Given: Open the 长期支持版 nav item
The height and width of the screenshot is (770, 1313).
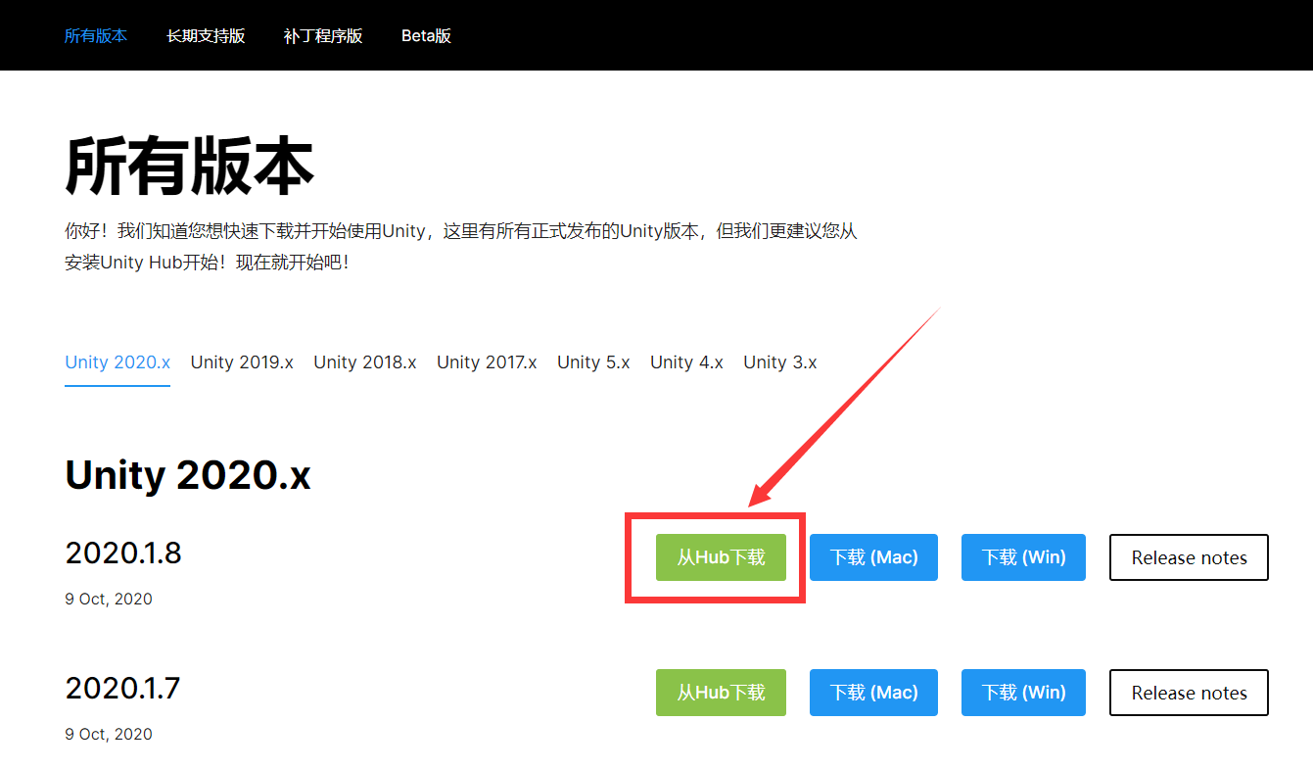Looking at the screenshot, I should (x=206, y=36).
